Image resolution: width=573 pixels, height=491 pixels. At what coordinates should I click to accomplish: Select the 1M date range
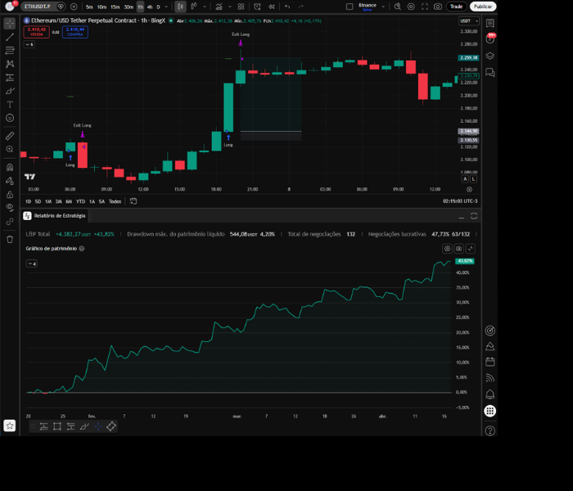48,201
